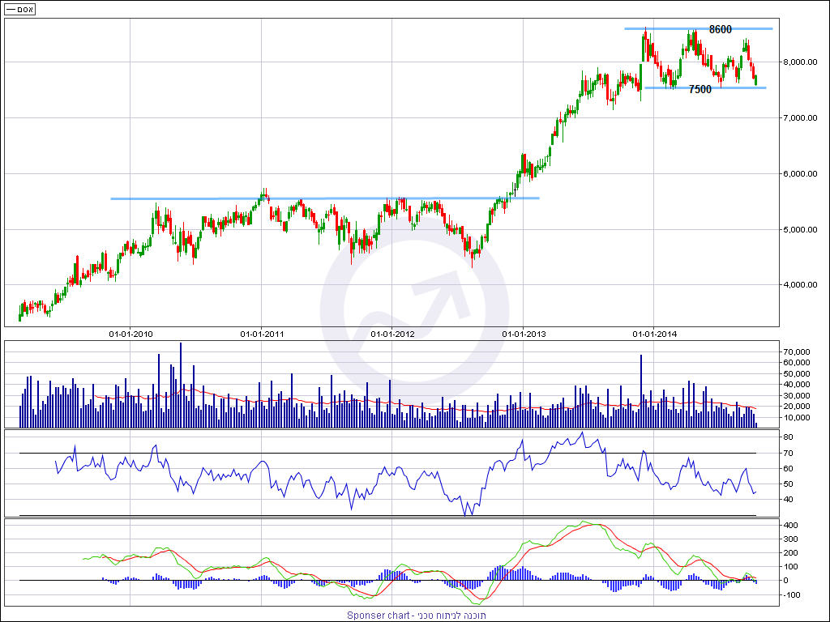Click the אסם legend box
The height and width of the screenshot is (622, 830).
pyautogui.click(x=20, y=9)
